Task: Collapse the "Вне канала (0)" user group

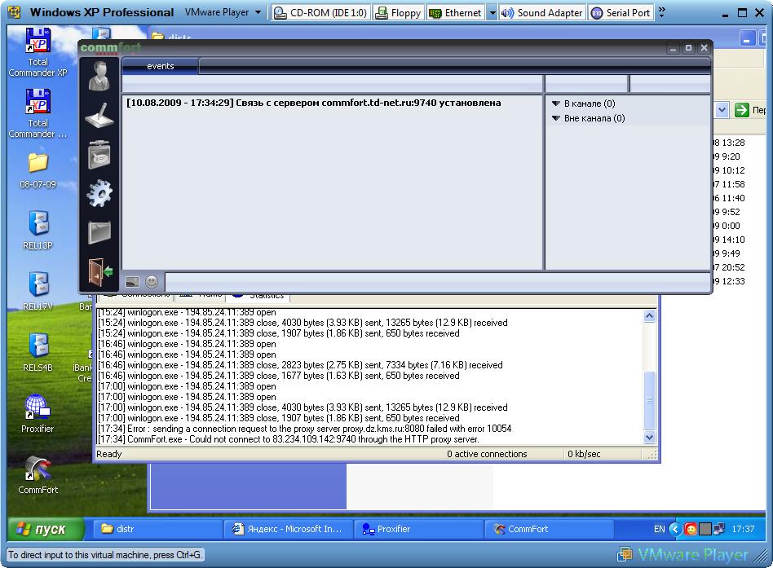Action: tap(556, 119)
